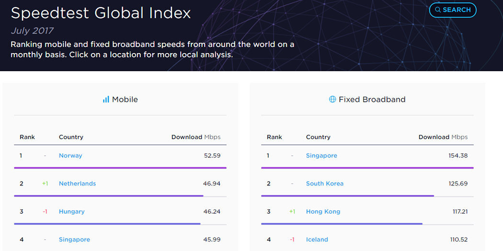Click the 110.52 download value
Viewport: 503px width, 251px height.
tap(459, 240)
